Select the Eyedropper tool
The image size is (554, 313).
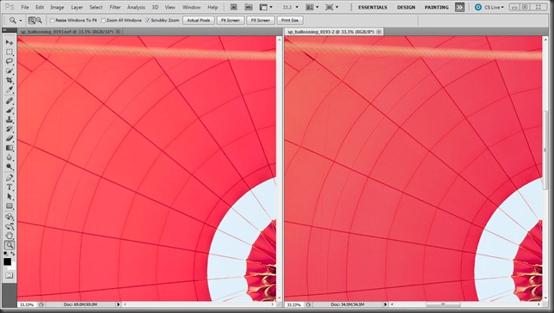tap(9, 90)
